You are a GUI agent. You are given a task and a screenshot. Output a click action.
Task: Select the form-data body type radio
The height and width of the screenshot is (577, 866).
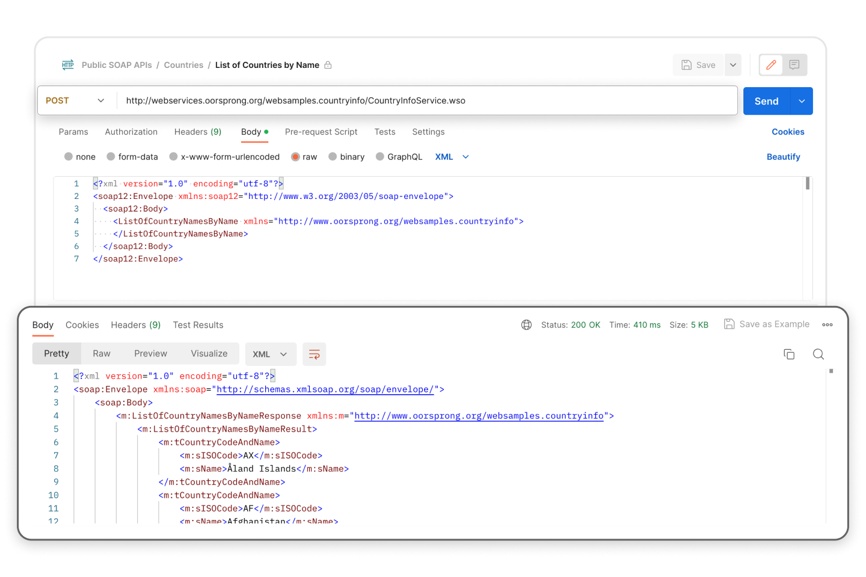click(111, 156)
